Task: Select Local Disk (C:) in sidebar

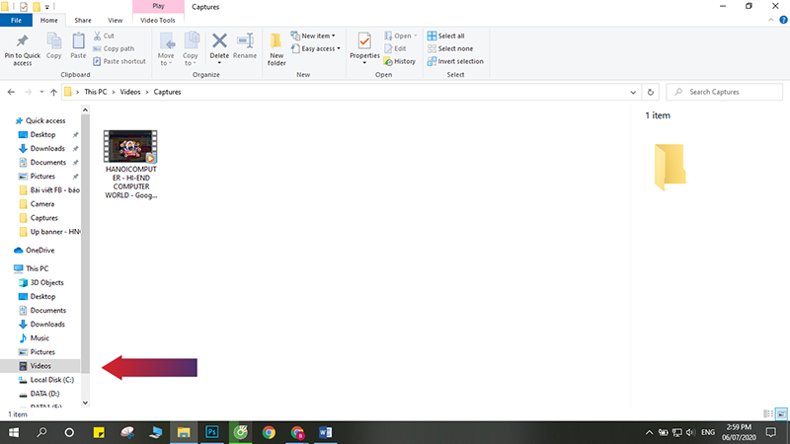Action: (51, 379)
